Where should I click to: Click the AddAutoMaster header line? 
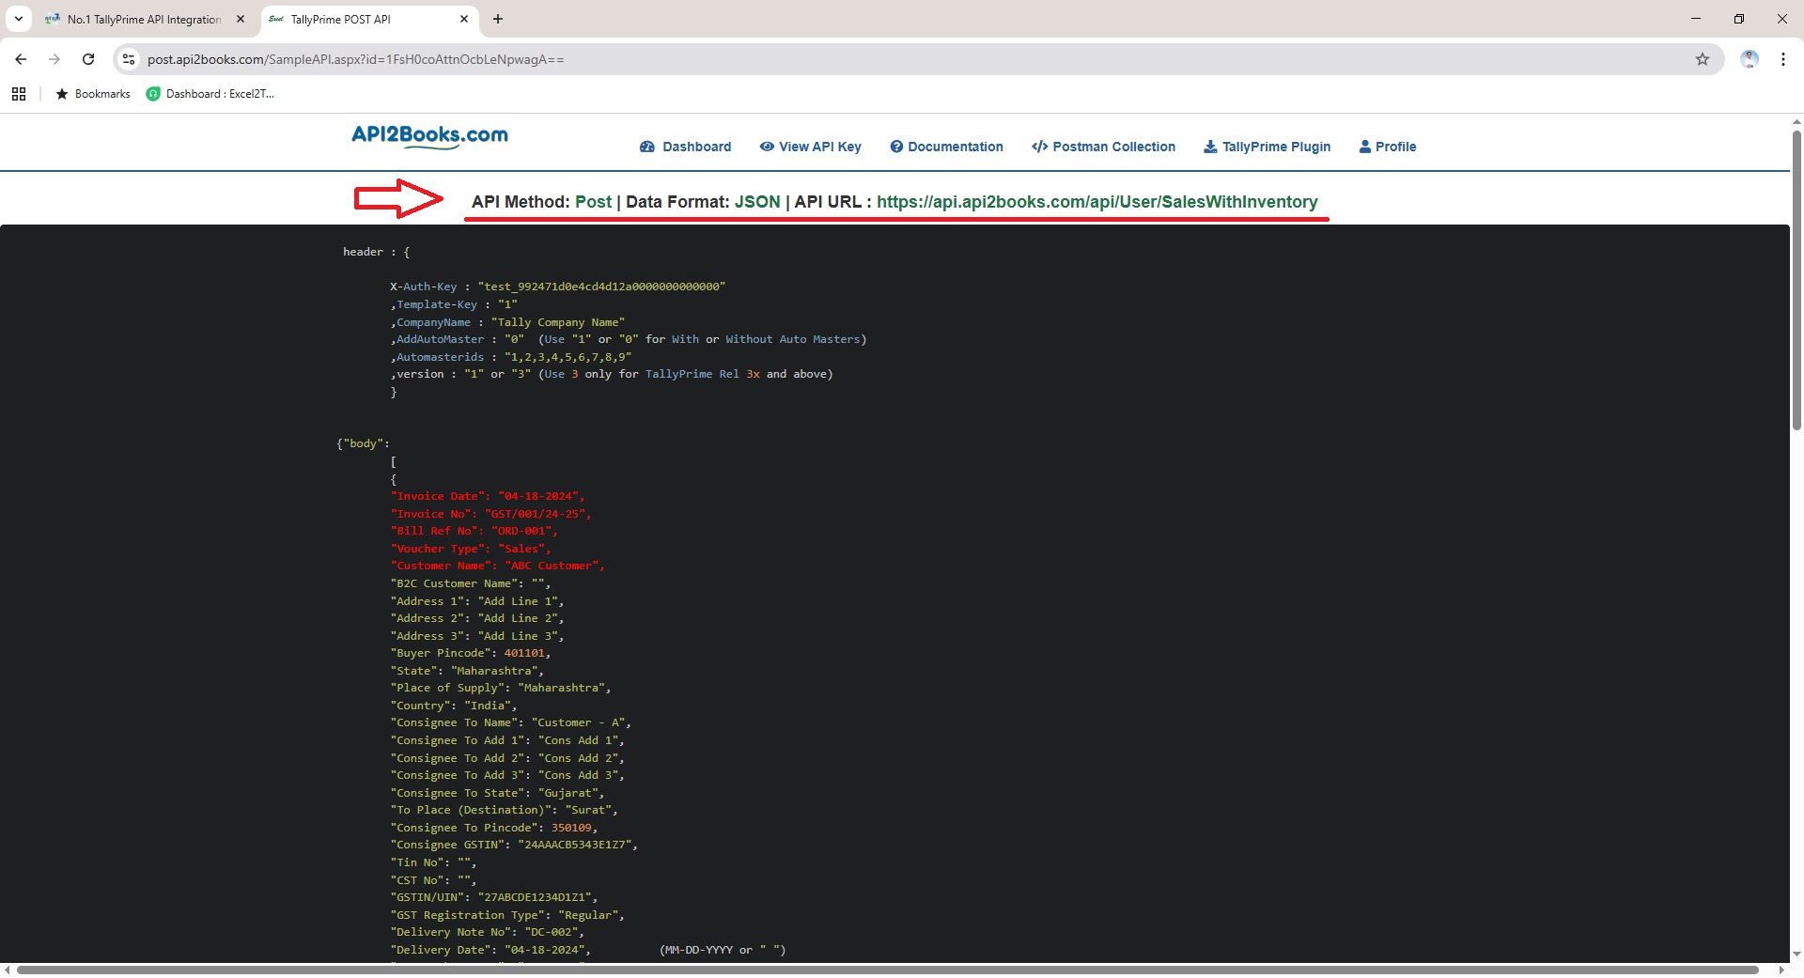pyautogui.click(x=628, y=339)
